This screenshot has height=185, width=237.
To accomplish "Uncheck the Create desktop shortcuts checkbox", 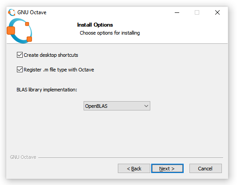I will click(20, 55).
